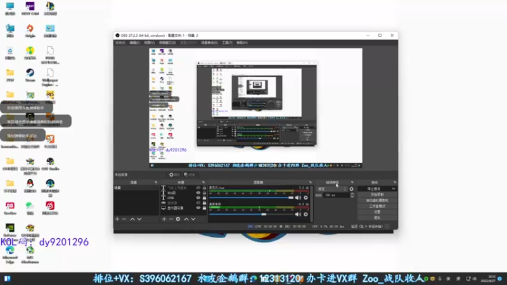Viewport: 507px width, 285px height.
Task: Increase transition duration with up stepper arrow
Action: (x=352, y=194)
